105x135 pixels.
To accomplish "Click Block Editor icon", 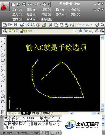I will 72,25.
